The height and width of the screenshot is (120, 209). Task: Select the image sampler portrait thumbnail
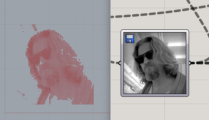[x=155, y=63]
